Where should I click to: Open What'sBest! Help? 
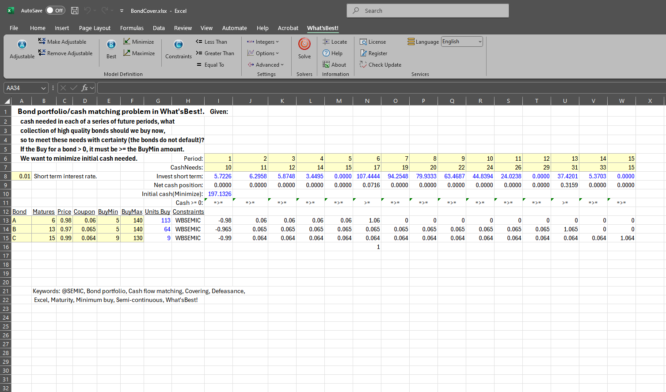332,53
